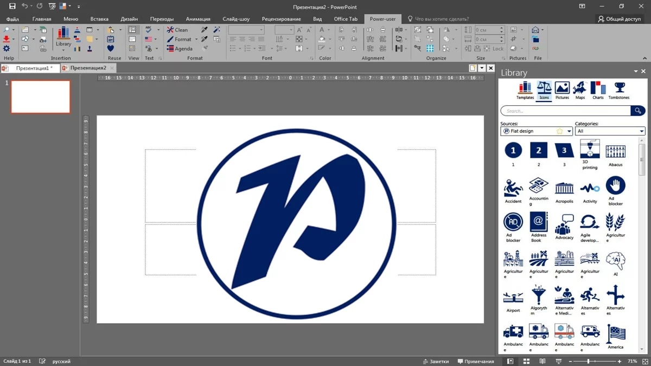Toggle the Заметки notes pane
651x366 pixels.
436,361
